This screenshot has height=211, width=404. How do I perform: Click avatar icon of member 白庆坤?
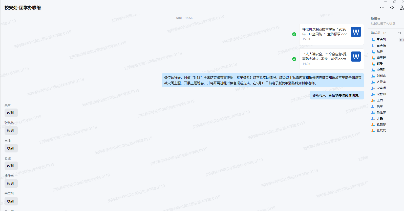point(373,46)
